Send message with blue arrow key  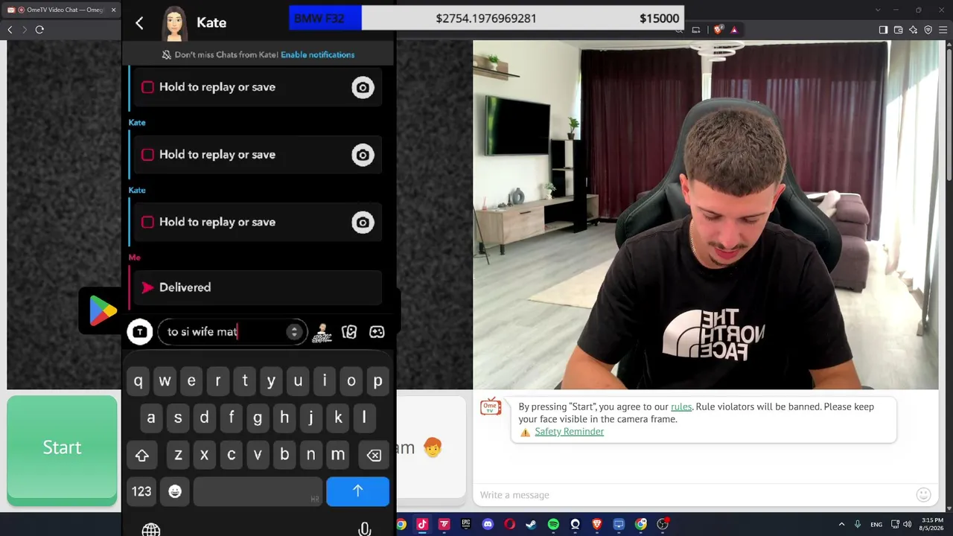[x=358, y=491]
